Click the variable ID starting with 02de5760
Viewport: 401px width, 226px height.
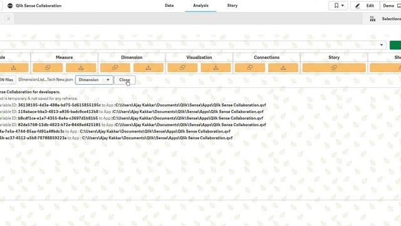point(59,125)
